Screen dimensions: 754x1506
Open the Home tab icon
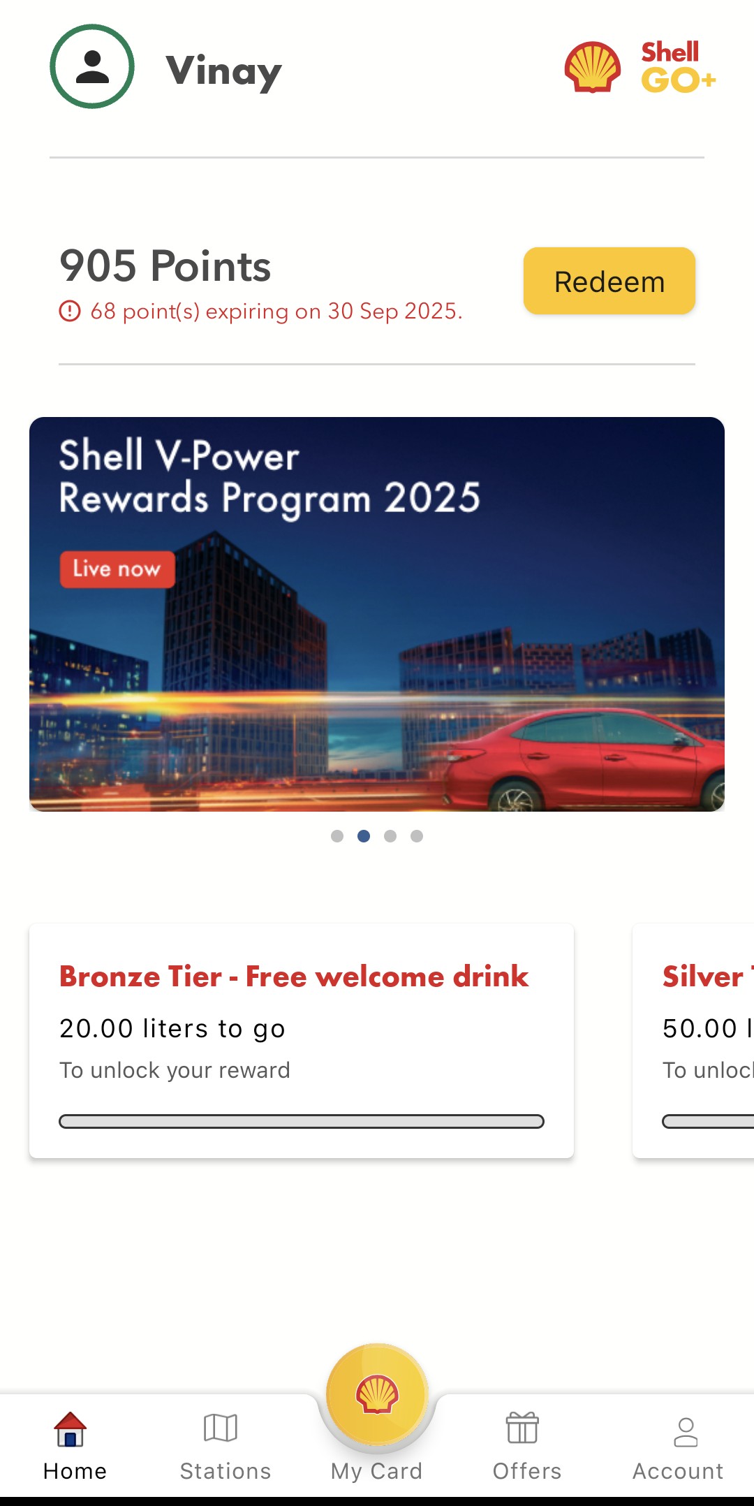click(71, 1428)
